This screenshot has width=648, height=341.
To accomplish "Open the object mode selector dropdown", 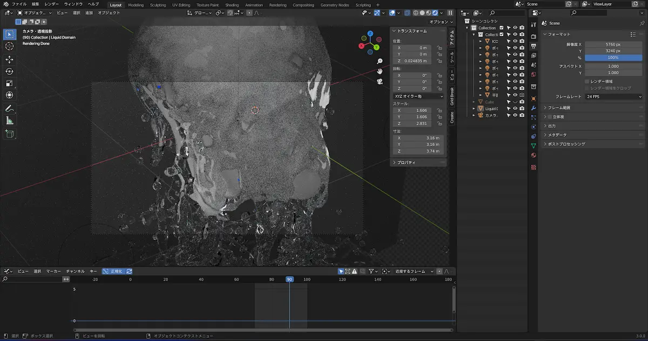I will [35, 12].
